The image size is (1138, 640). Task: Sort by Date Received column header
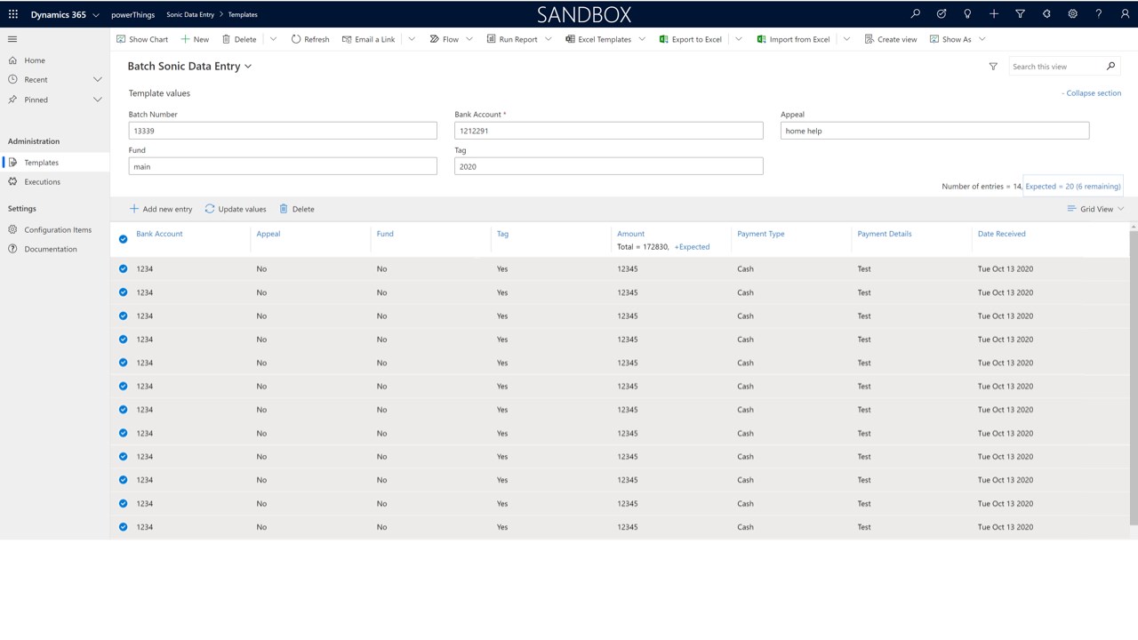(1001, 234)
